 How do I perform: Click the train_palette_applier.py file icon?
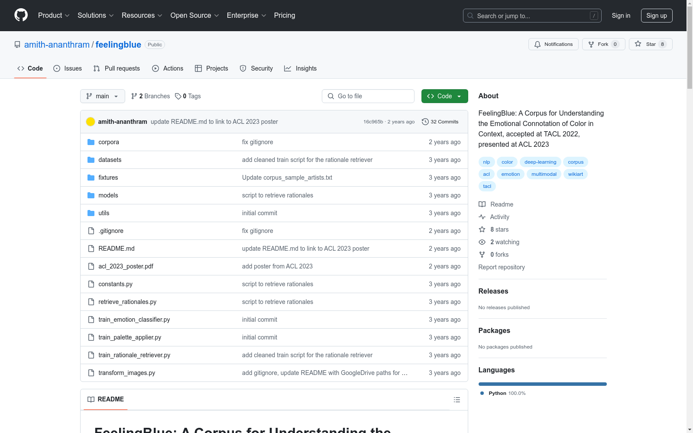coord(91,337)
